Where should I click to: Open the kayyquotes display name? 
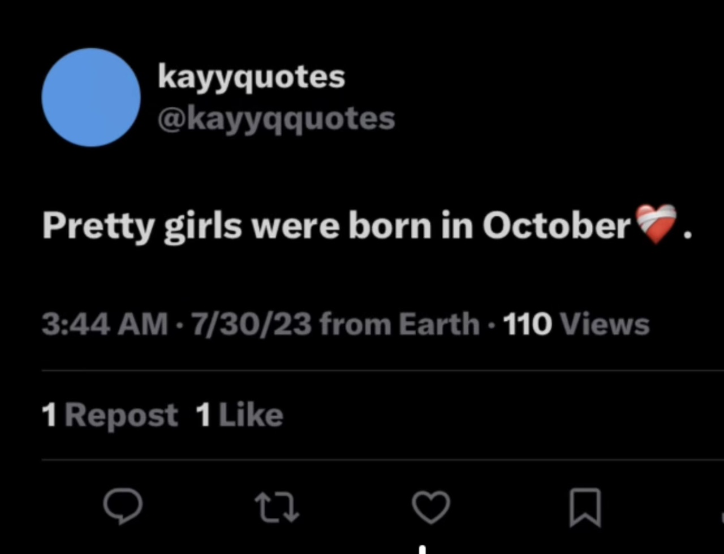tap(251, 77)
